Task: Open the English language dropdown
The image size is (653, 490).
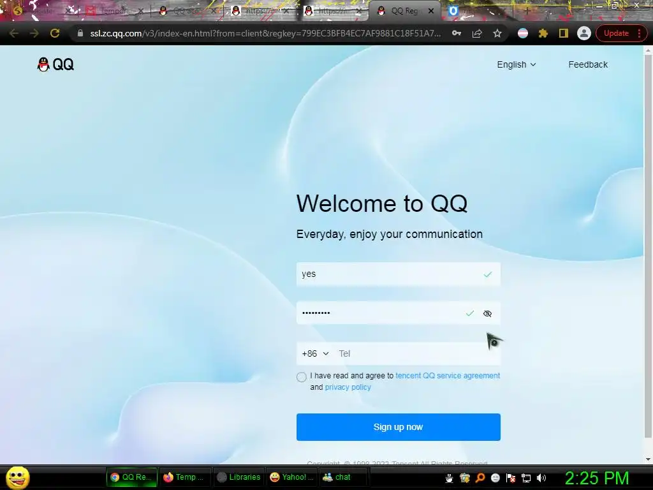Action: 517,64
